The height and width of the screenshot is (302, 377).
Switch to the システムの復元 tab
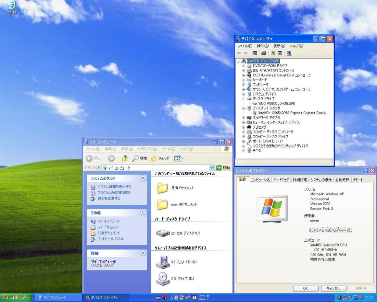tap(321, 180)
